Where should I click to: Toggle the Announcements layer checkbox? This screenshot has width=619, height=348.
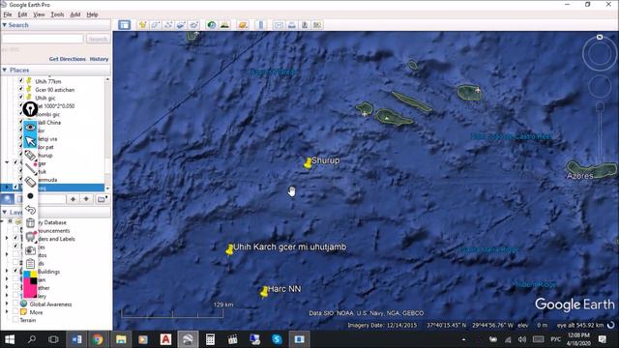15,230
